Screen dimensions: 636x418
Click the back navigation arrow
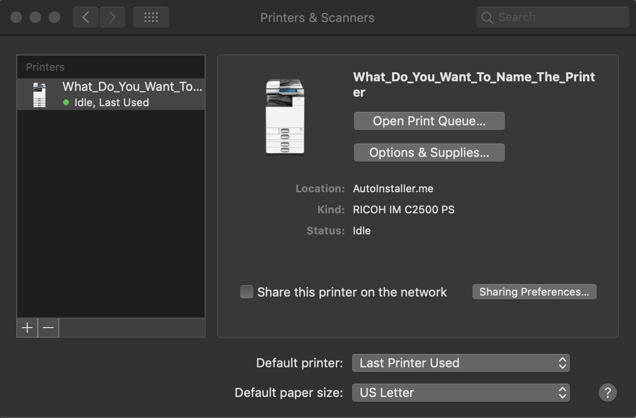(x=86, y=18)
